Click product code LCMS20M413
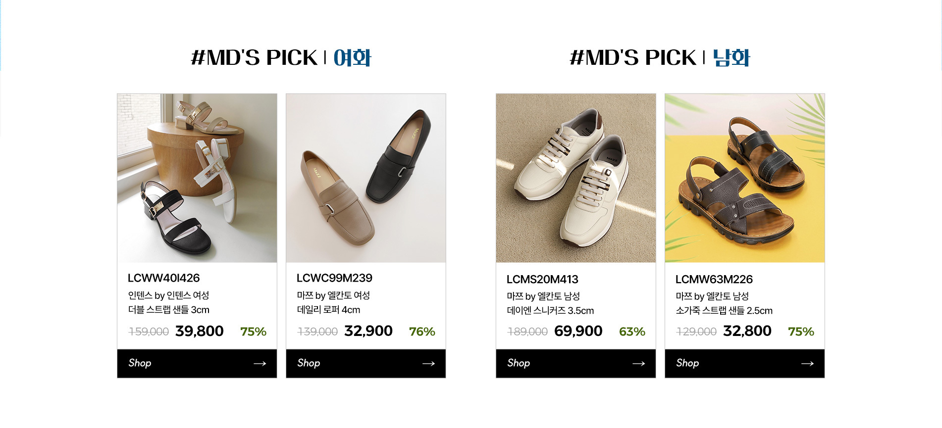Viewport: 942px width, 428px height. [542, 280]
